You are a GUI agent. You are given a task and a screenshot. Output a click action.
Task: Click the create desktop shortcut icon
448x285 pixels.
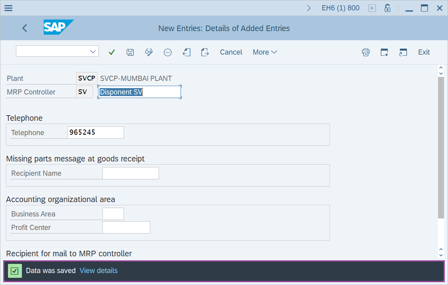[384, 52]
